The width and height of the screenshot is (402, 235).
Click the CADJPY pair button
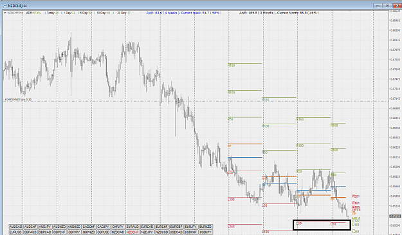tap(104, 227)
